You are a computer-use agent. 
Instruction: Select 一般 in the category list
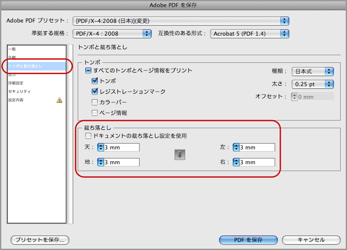click(x=37, y=49)
